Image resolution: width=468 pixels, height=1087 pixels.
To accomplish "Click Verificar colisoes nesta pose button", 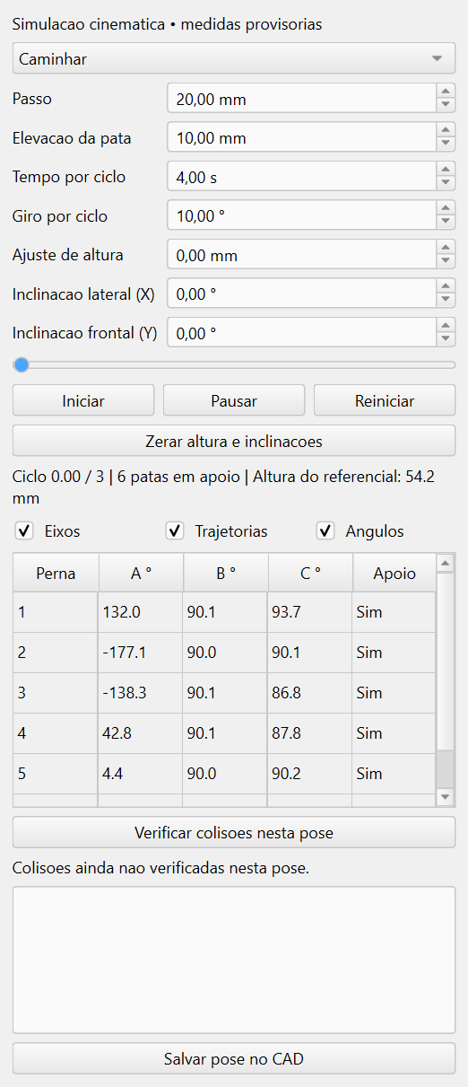I will tap(234, 832).
